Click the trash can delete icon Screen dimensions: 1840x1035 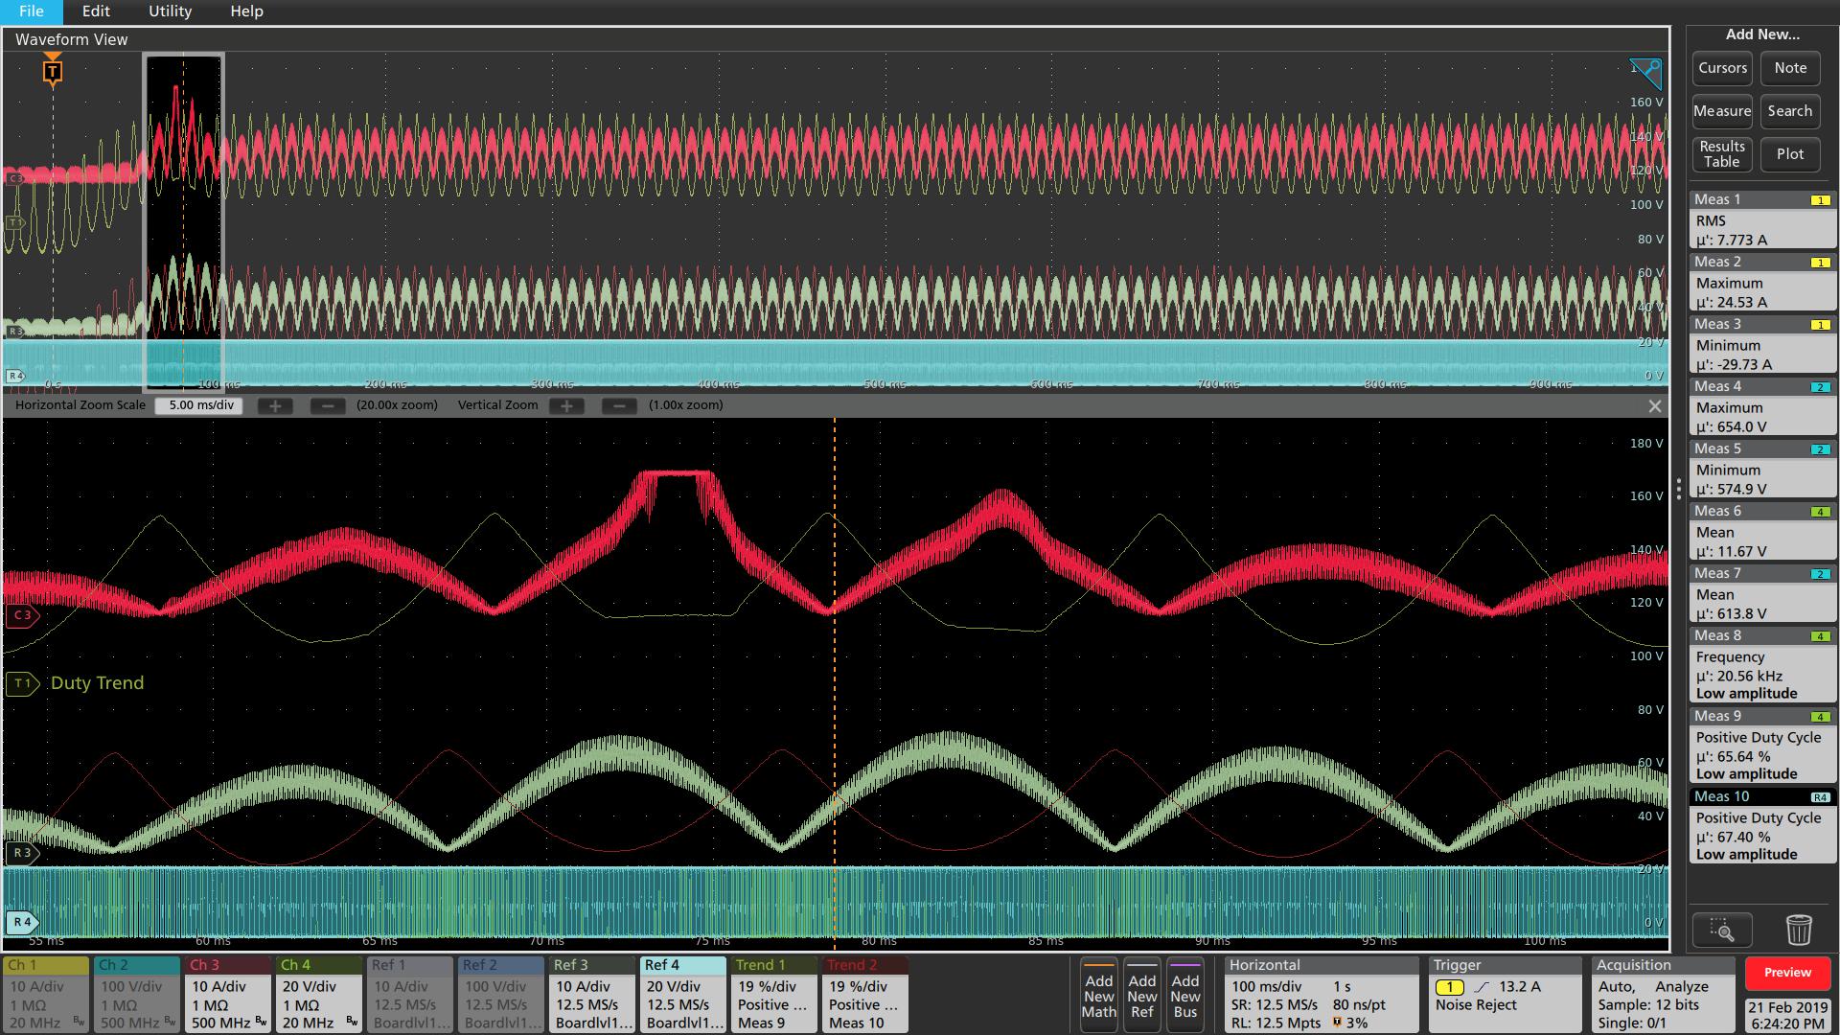(1799, 930)
